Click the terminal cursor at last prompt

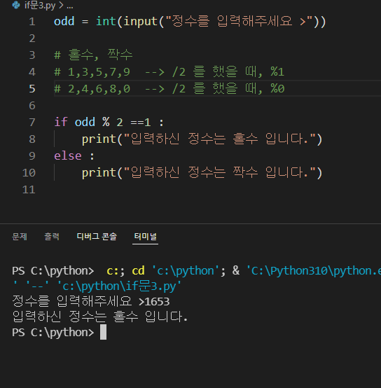103,332
